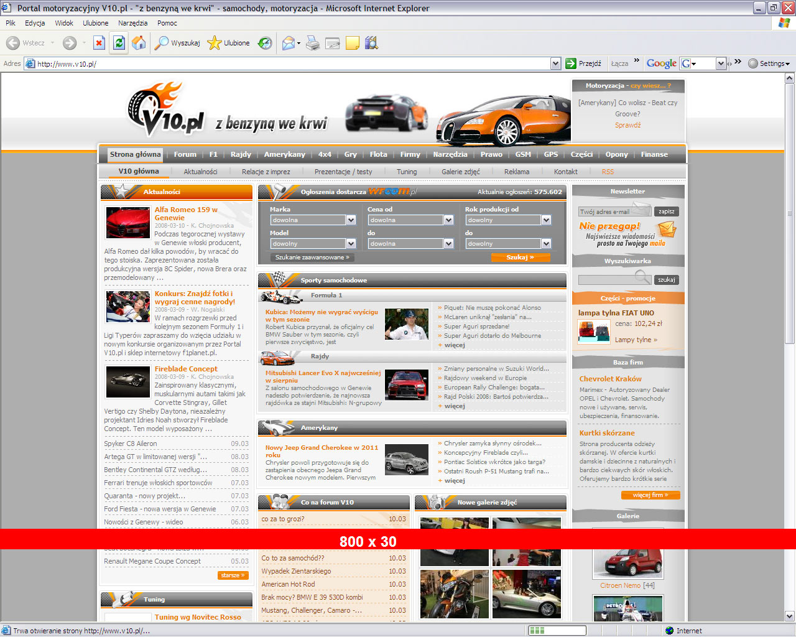The width and height of the screenshot is (796, 637).
Task: Click the Wstecz back arrow icon
Action: click(12, 43)
